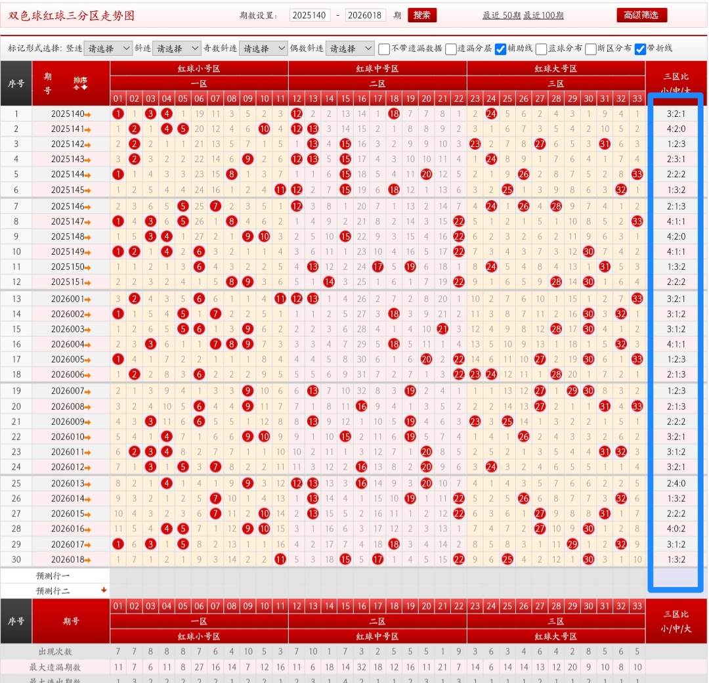
Task: Click the orange arrow beside period 2026018
Action: click(x=88, y=560)
